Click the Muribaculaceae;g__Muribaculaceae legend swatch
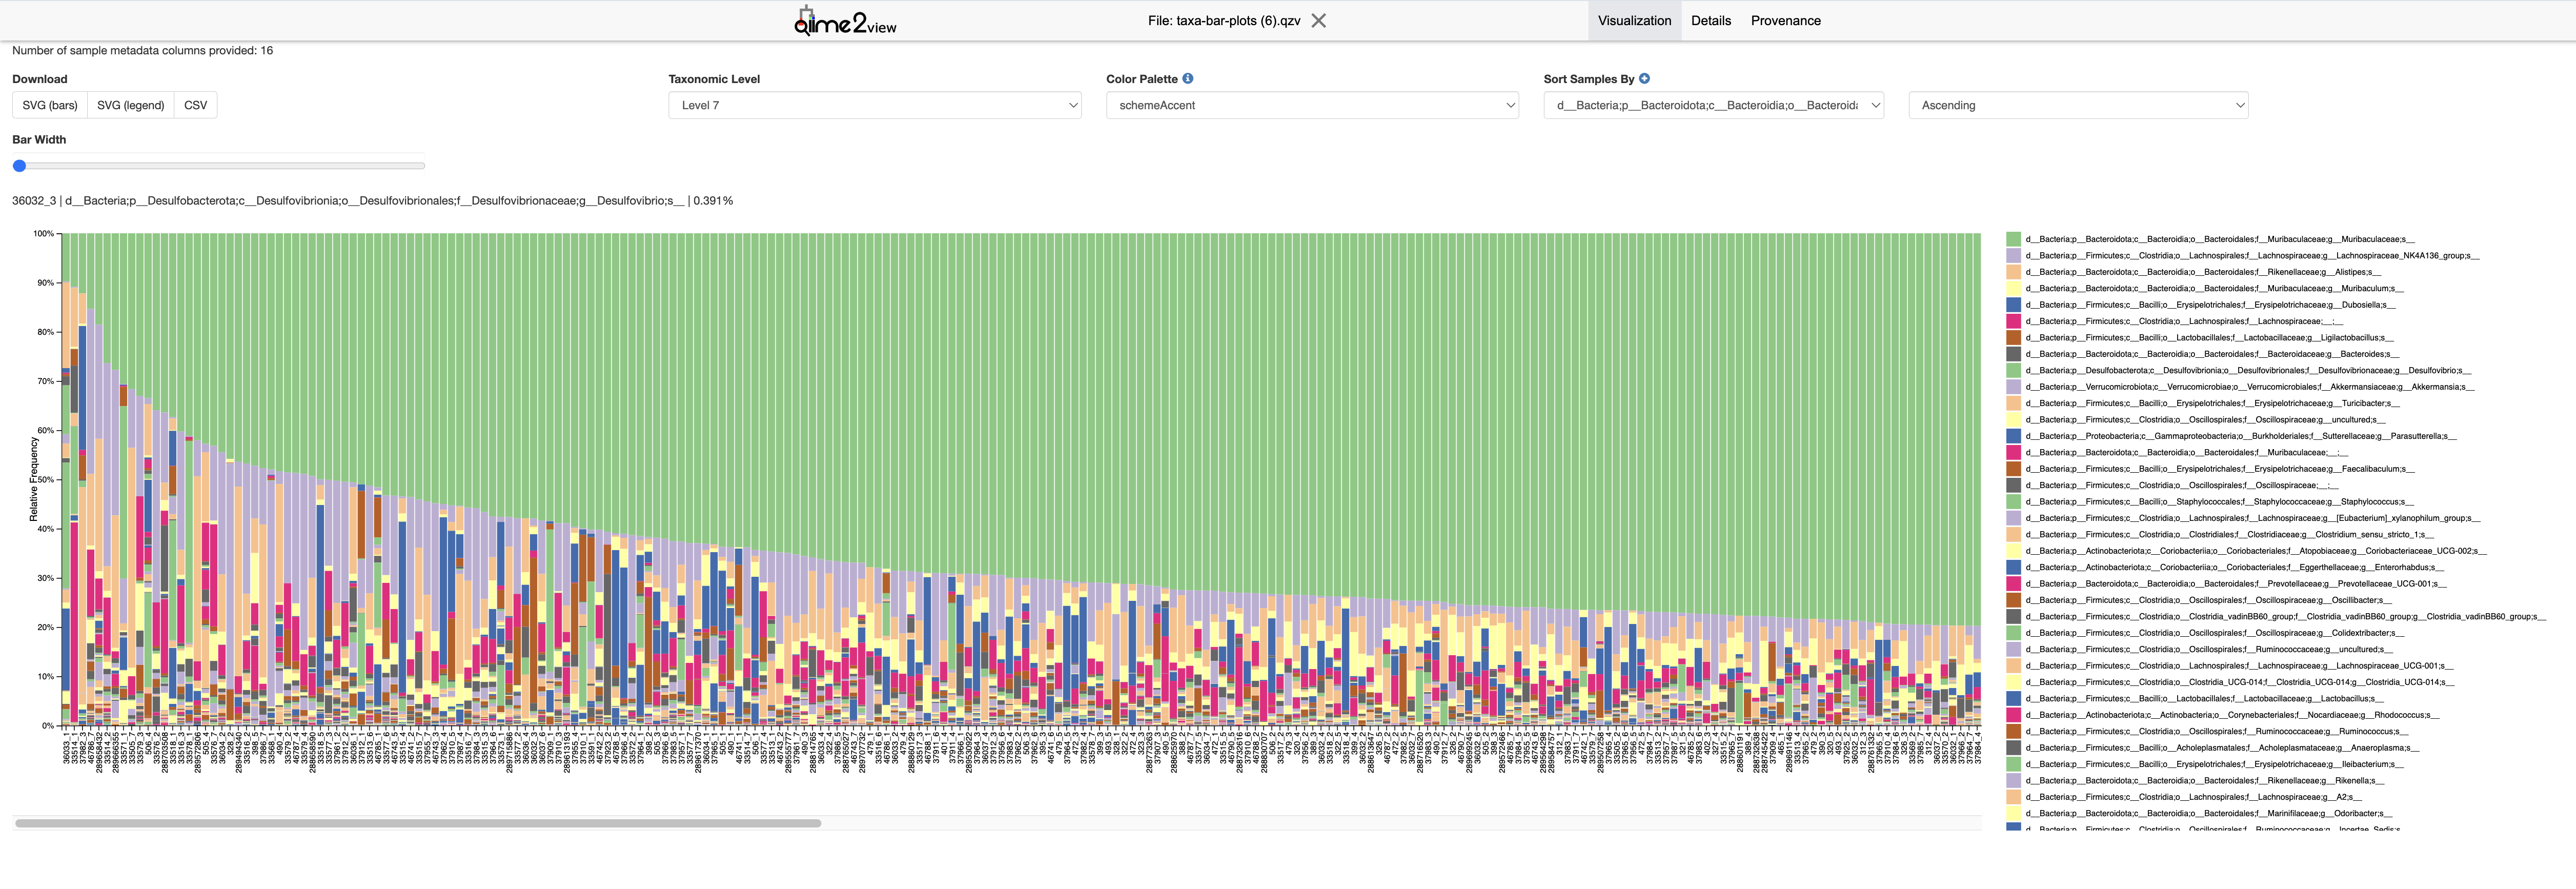Screen dimensions: 2576x889 [2013, 239]
